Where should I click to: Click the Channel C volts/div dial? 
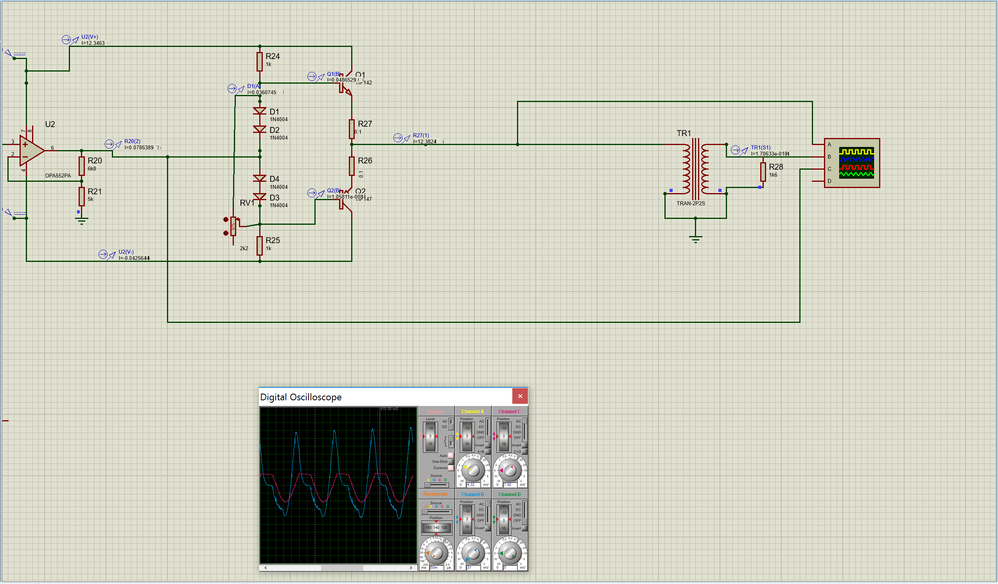[x=510, y=470]
